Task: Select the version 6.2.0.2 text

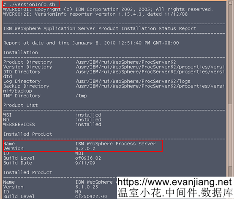Action: pos(85,149)
